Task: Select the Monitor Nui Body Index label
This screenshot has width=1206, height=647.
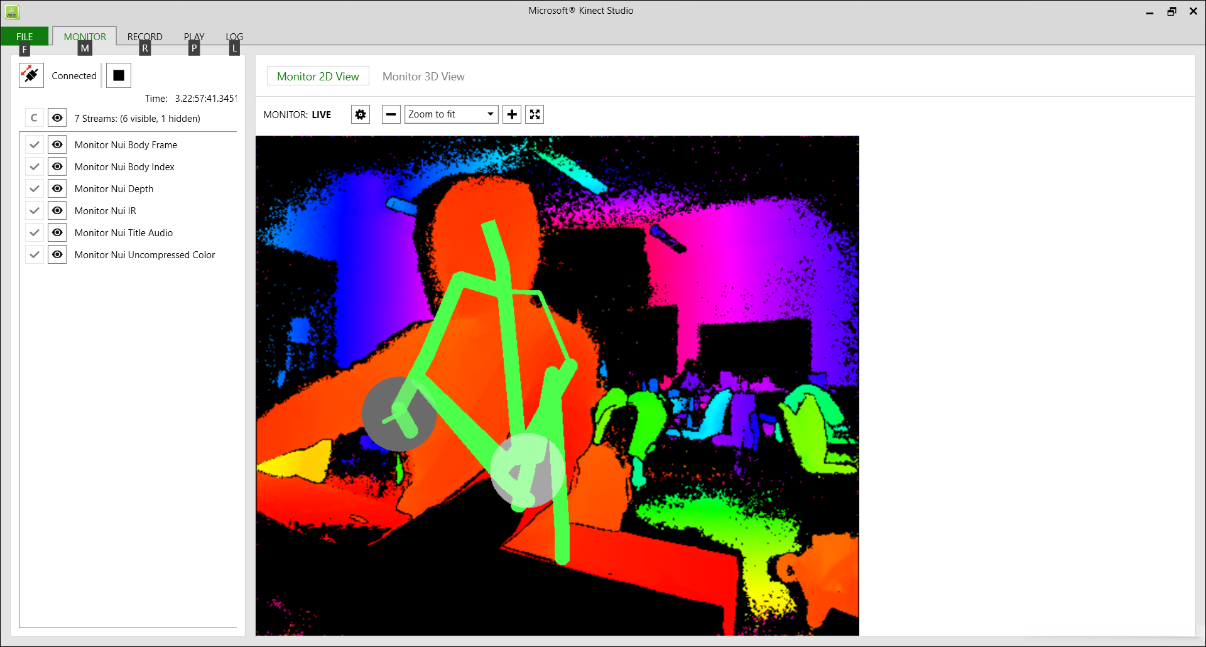Action: [124, 167]
